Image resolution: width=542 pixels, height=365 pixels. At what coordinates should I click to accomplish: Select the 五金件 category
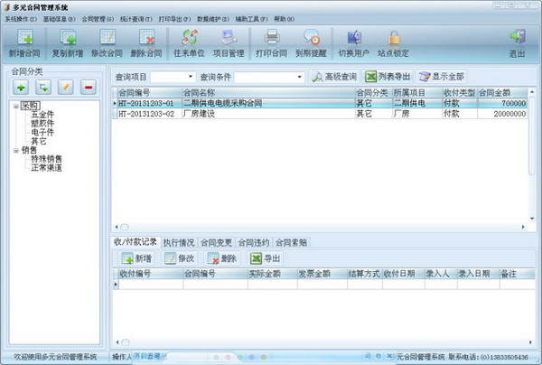coord(42,115)
